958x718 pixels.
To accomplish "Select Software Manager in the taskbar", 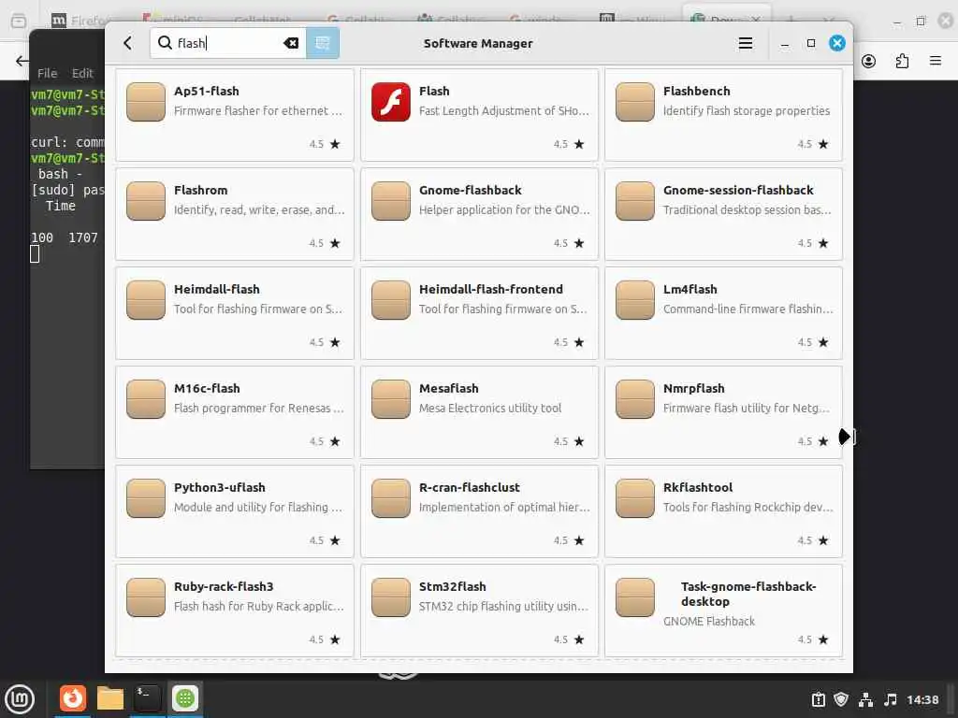I will tap(185, 697).
